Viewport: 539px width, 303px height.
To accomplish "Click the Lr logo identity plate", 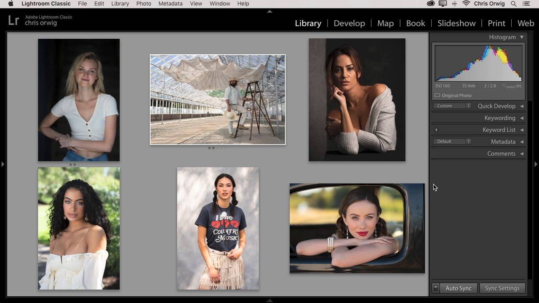I will pyautogui.click(x=13, y=20).
